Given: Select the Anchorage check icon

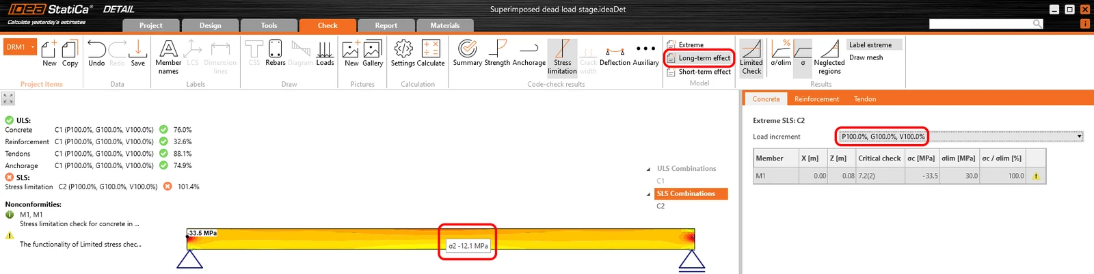Looking at the screenshot, I should 529,53.
